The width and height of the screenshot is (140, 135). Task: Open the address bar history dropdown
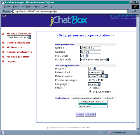(x=128, y=11)
